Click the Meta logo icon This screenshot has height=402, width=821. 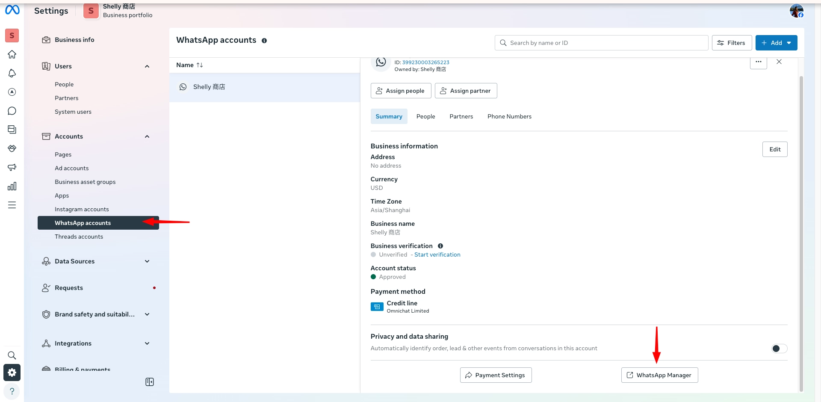click(12, 10)
